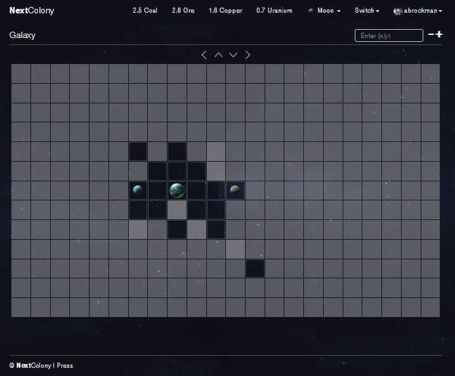The height and width of the screenshot is (376, 455).
Task: Select the large Earth planet tile
Action: coord(177,190)
